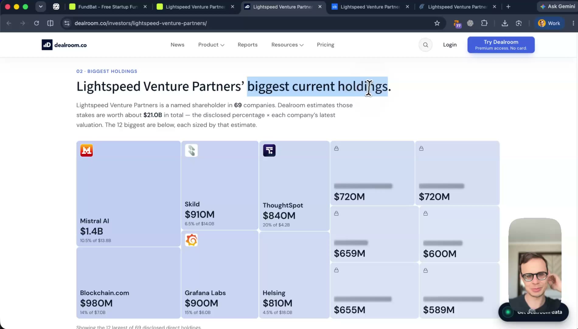View site information for dealroom.co
The height and width of the screenshot is (329, 578).
point(67,23)
